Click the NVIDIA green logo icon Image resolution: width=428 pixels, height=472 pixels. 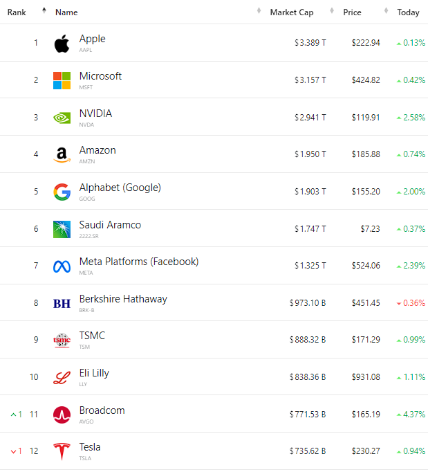(x=62, y=118)
